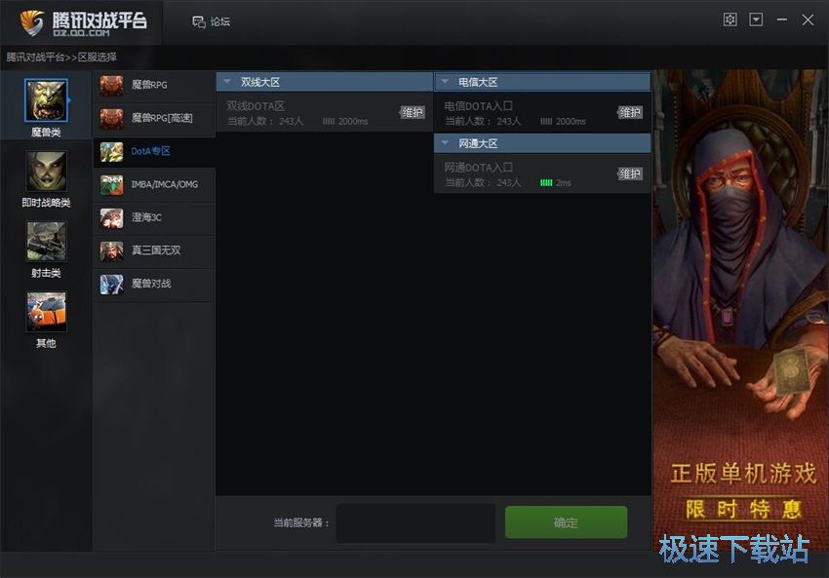This screenshot has width=829, height=578.
Task: Select the IMBA/IMCA/OMG list entry
Action: [x=154, y=185]
